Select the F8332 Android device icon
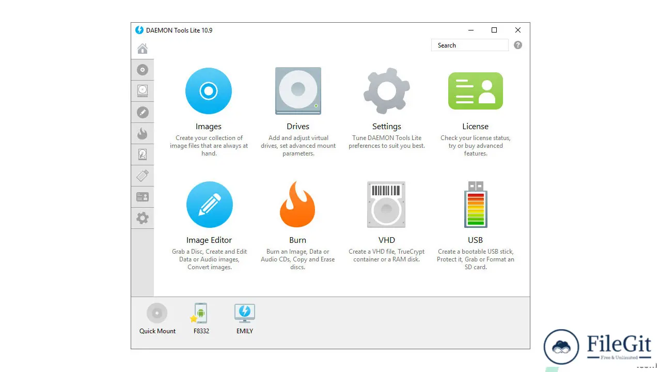This screenshot has width=661, height=372. (200, 313)
